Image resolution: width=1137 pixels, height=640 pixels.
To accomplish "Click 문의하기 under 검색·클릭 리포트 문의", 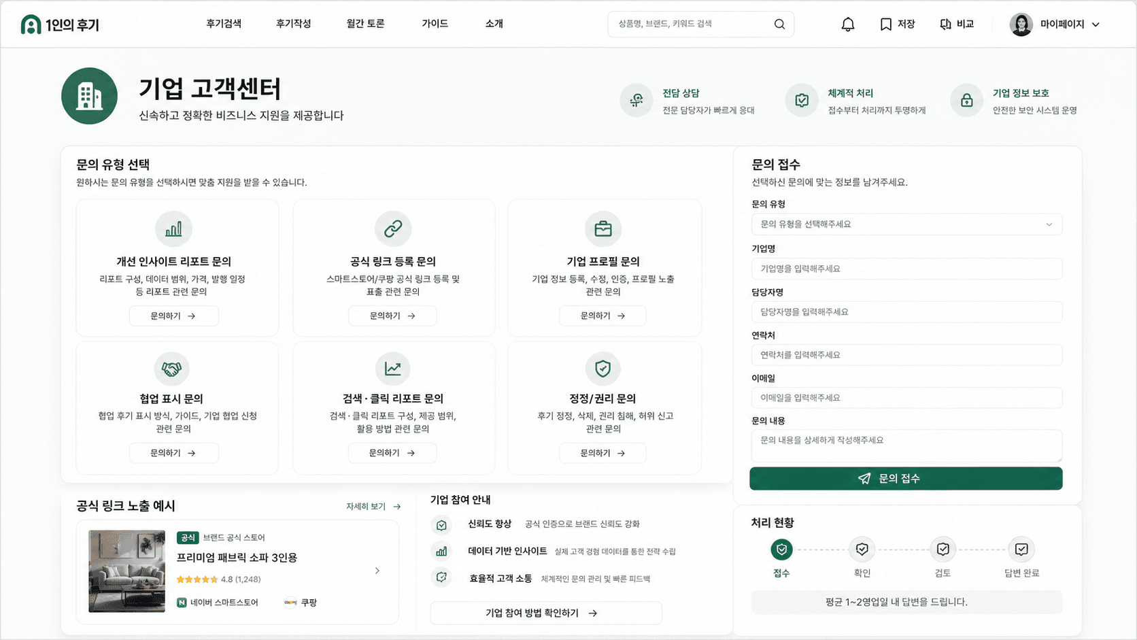I will (x=392, y=453).
